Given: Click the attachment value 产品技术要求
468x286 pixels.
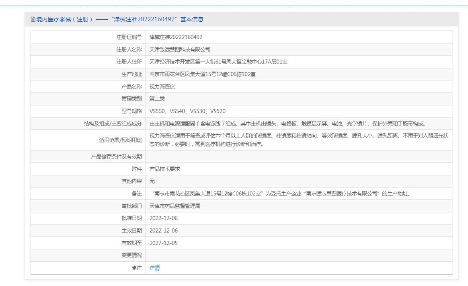Looking at the screenshot, I should click(x=164, y=169).
